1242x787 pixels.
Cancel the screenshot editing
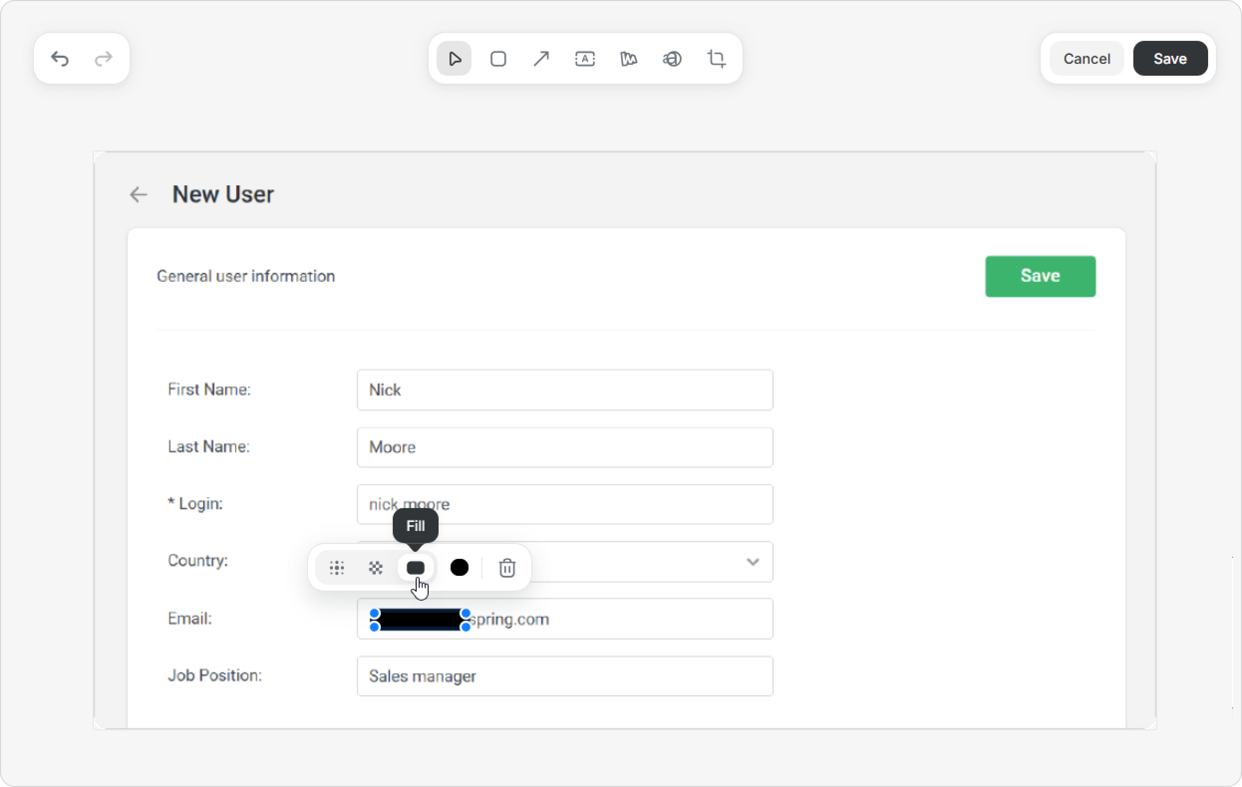1086,59
